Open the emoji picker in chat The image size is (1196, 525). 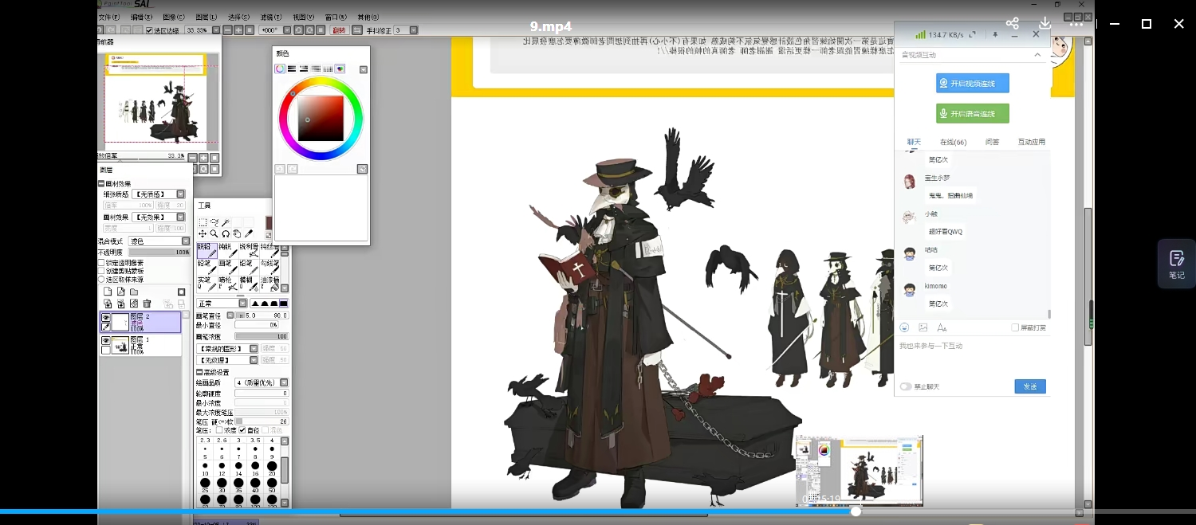coord(904,327)
